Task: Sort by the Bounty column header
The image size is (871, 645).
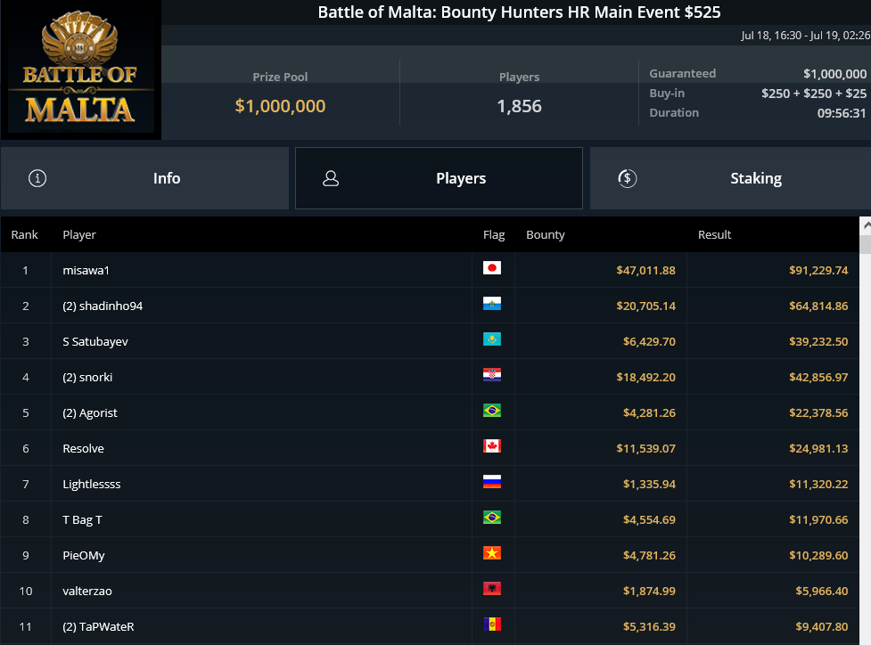Action: point(545,235)
